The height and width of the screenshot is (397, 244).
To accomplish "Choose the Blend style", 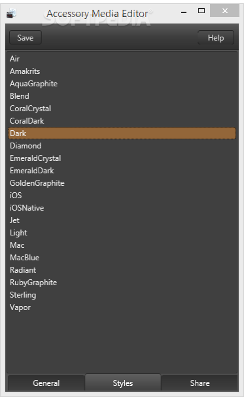I will pyautogui.click(x=122, y=96).
